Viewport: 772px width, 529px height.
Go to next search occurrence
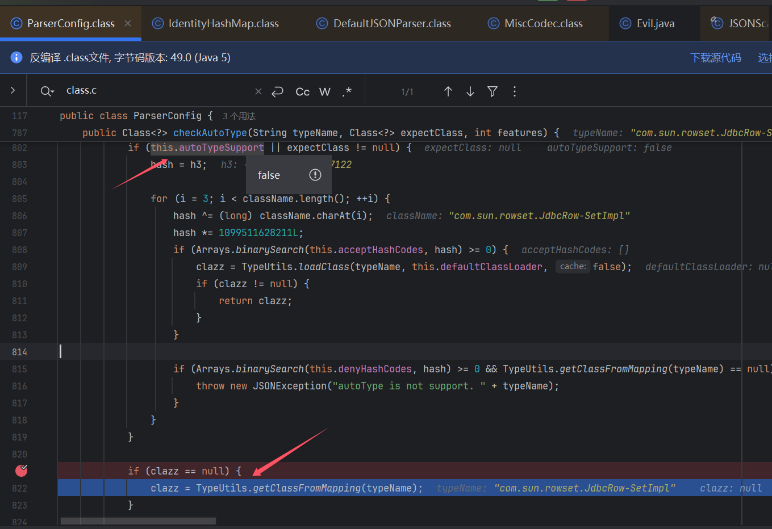pos(470,91)
